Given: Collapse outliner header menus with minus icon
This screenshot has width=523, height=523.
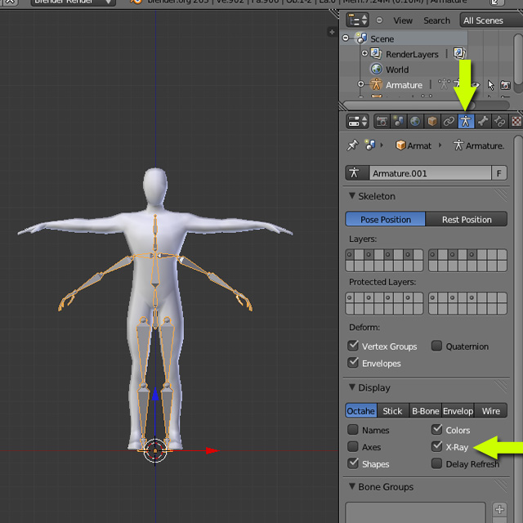Looking at the screenshot, I should (x=379, y=20).
